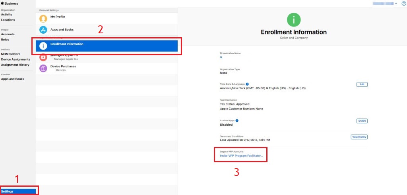
Task: Click 'Tax Status: Approved' text
Action: [x=235, y=104]
